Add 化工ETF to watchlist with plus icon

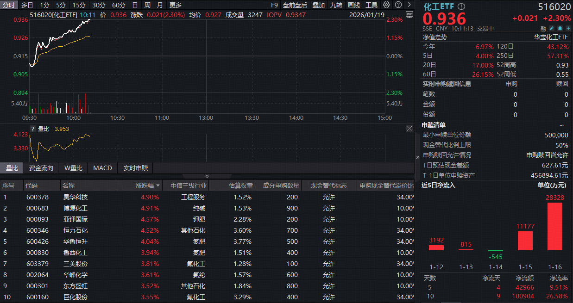pos(568,28)
